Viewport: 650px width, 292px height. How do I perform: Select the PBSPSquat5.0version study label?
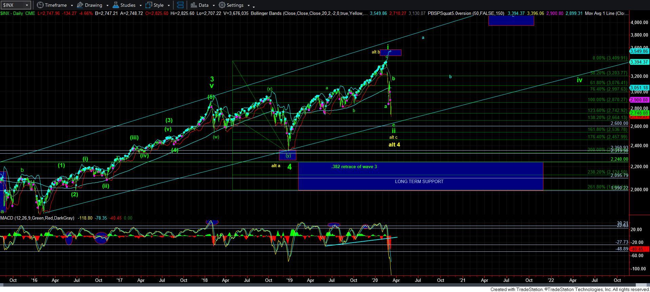pos(466,14)
